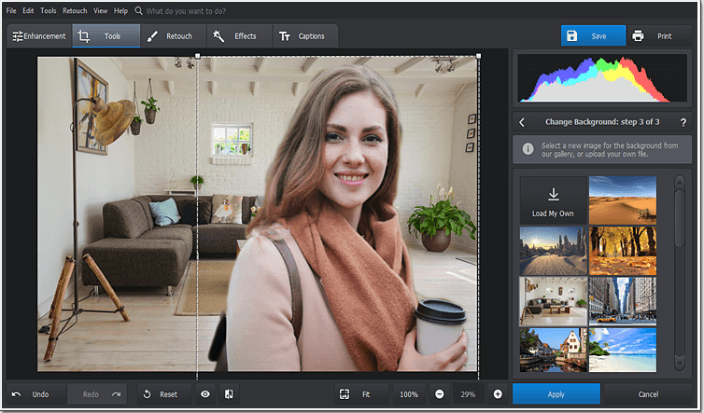The height and width of the screenshot is (413, 704).
Task: Click the Redo button
Action: coord(97,394)
